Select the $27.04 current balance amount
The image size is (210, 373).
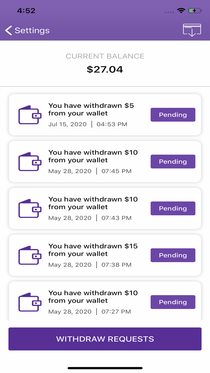pos(105,70)
